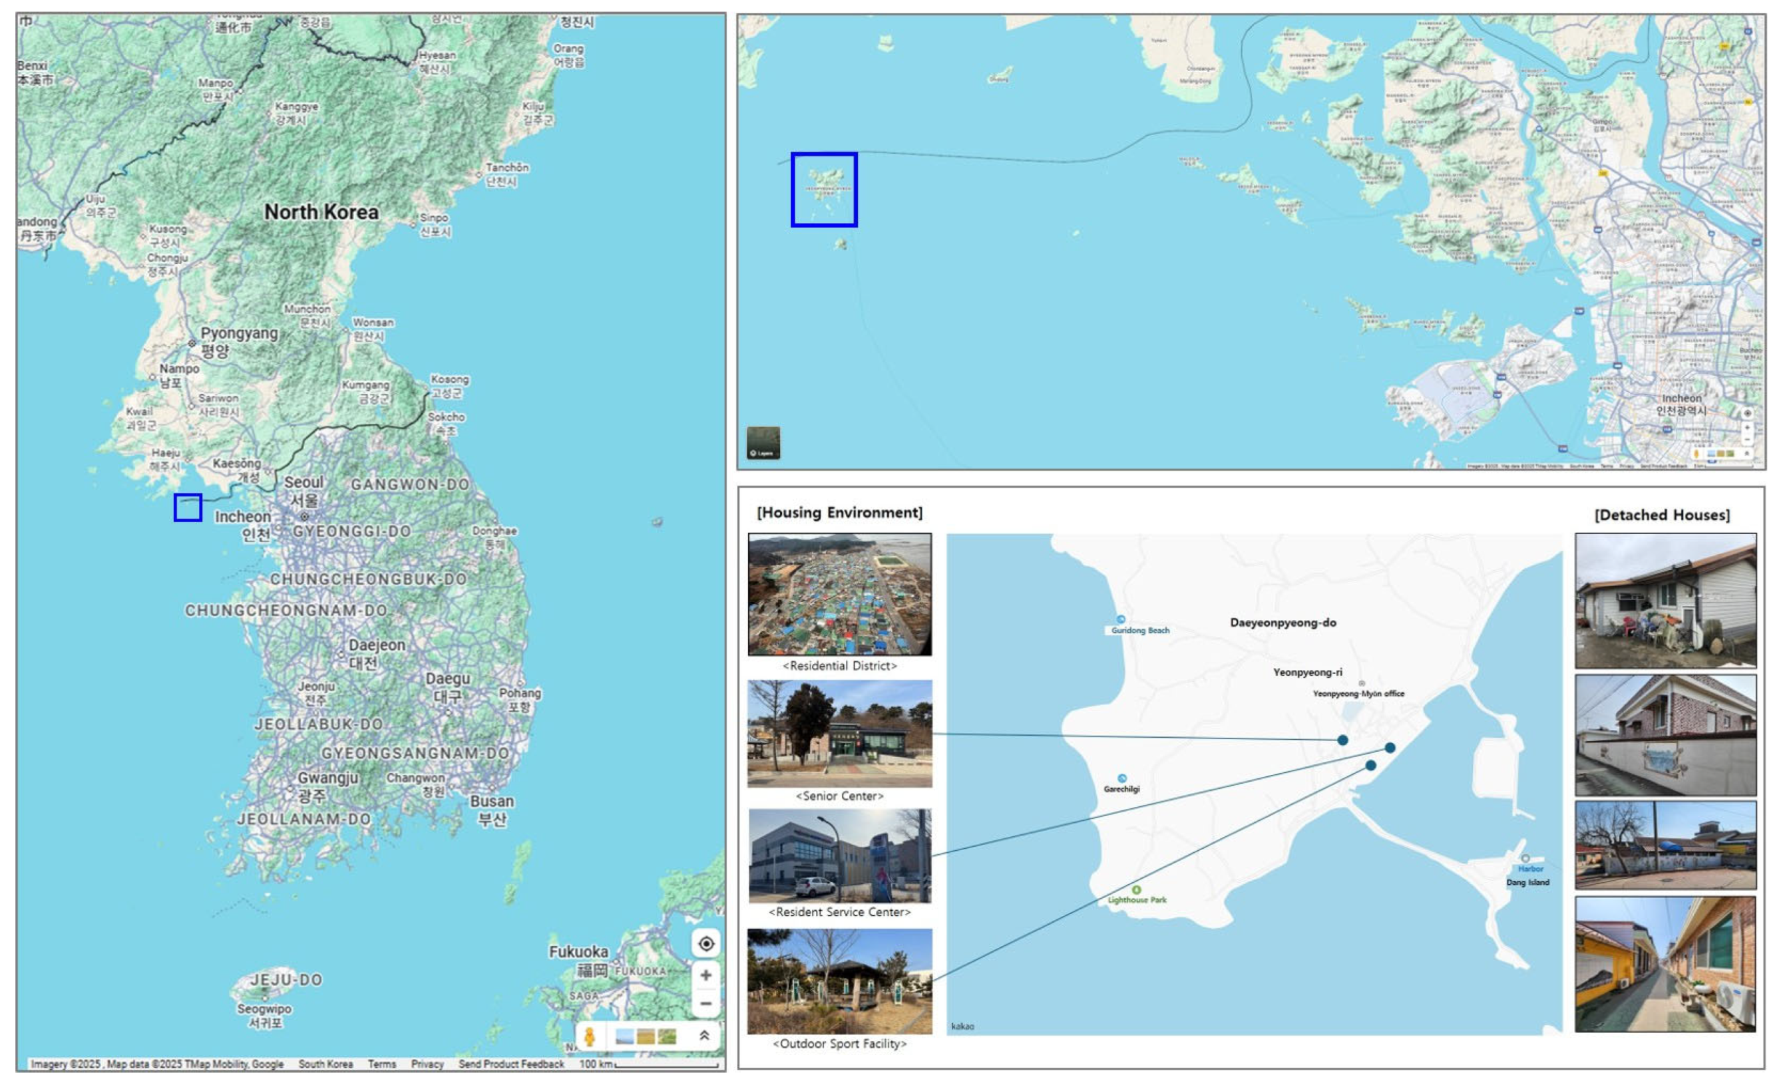Click the My Location target icon on the Korea map

705,943
